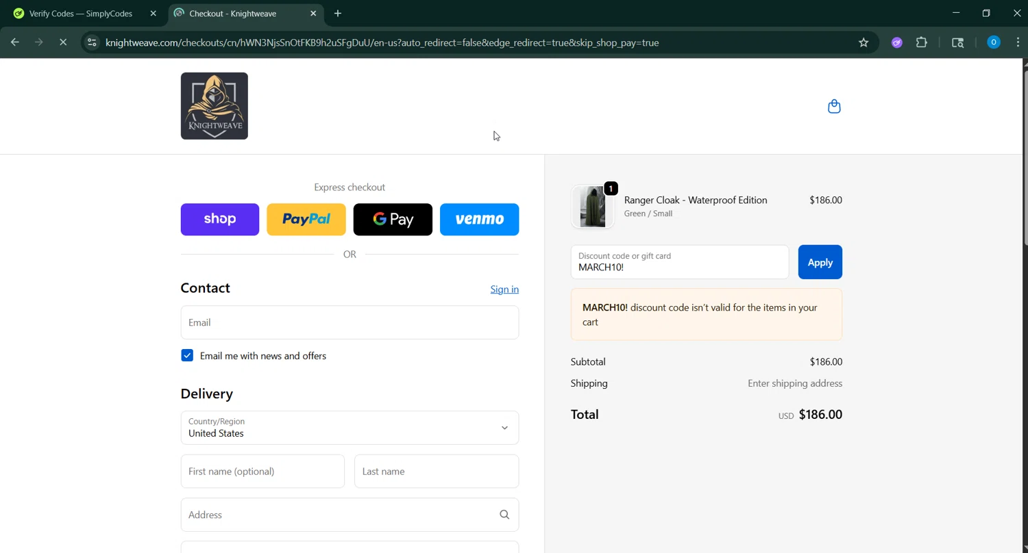Click the Sign in link
The width and height of the screenshot is (1028, 553).
[504, 290]
